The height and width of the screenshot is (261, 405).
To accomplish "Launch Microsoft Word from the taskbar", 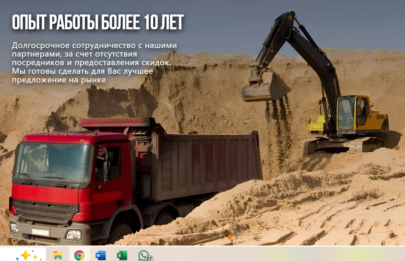I will [100, 255].
